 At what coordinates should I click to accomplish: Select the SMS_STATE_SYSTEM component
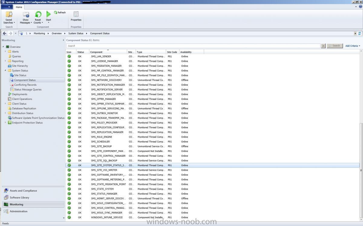pos(102,189)
